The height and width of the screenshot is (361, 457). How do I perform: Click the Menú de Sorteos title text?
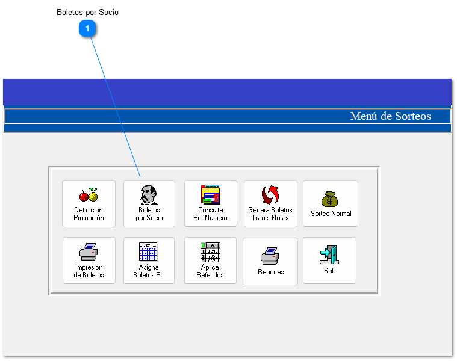390,116
